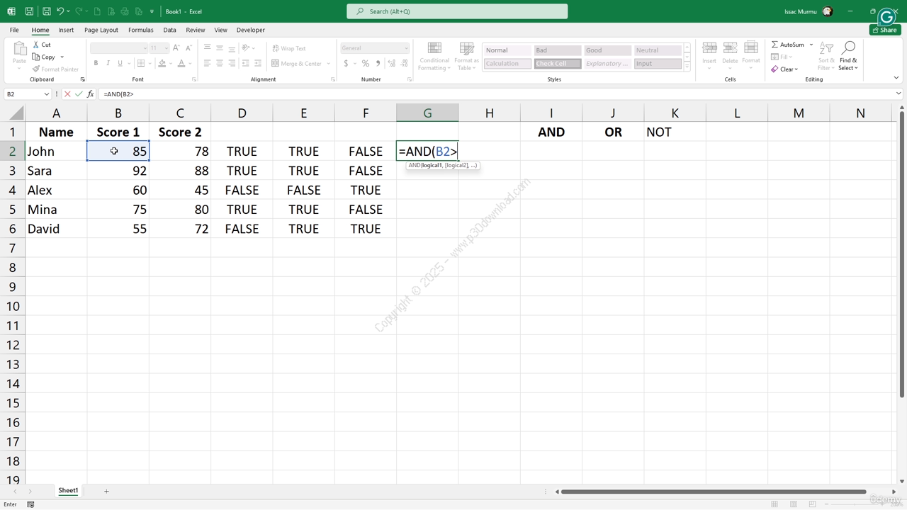907x510 pixels.
Task: Expand the formula bar chevron
Action: coord(898,94)
